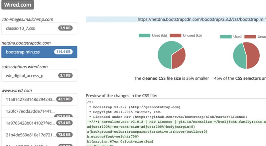This screenshot has height=146, width=266.
Task: Click the 42.1 KB size badge
Action: pyautogui.click(x=65, y=99)
